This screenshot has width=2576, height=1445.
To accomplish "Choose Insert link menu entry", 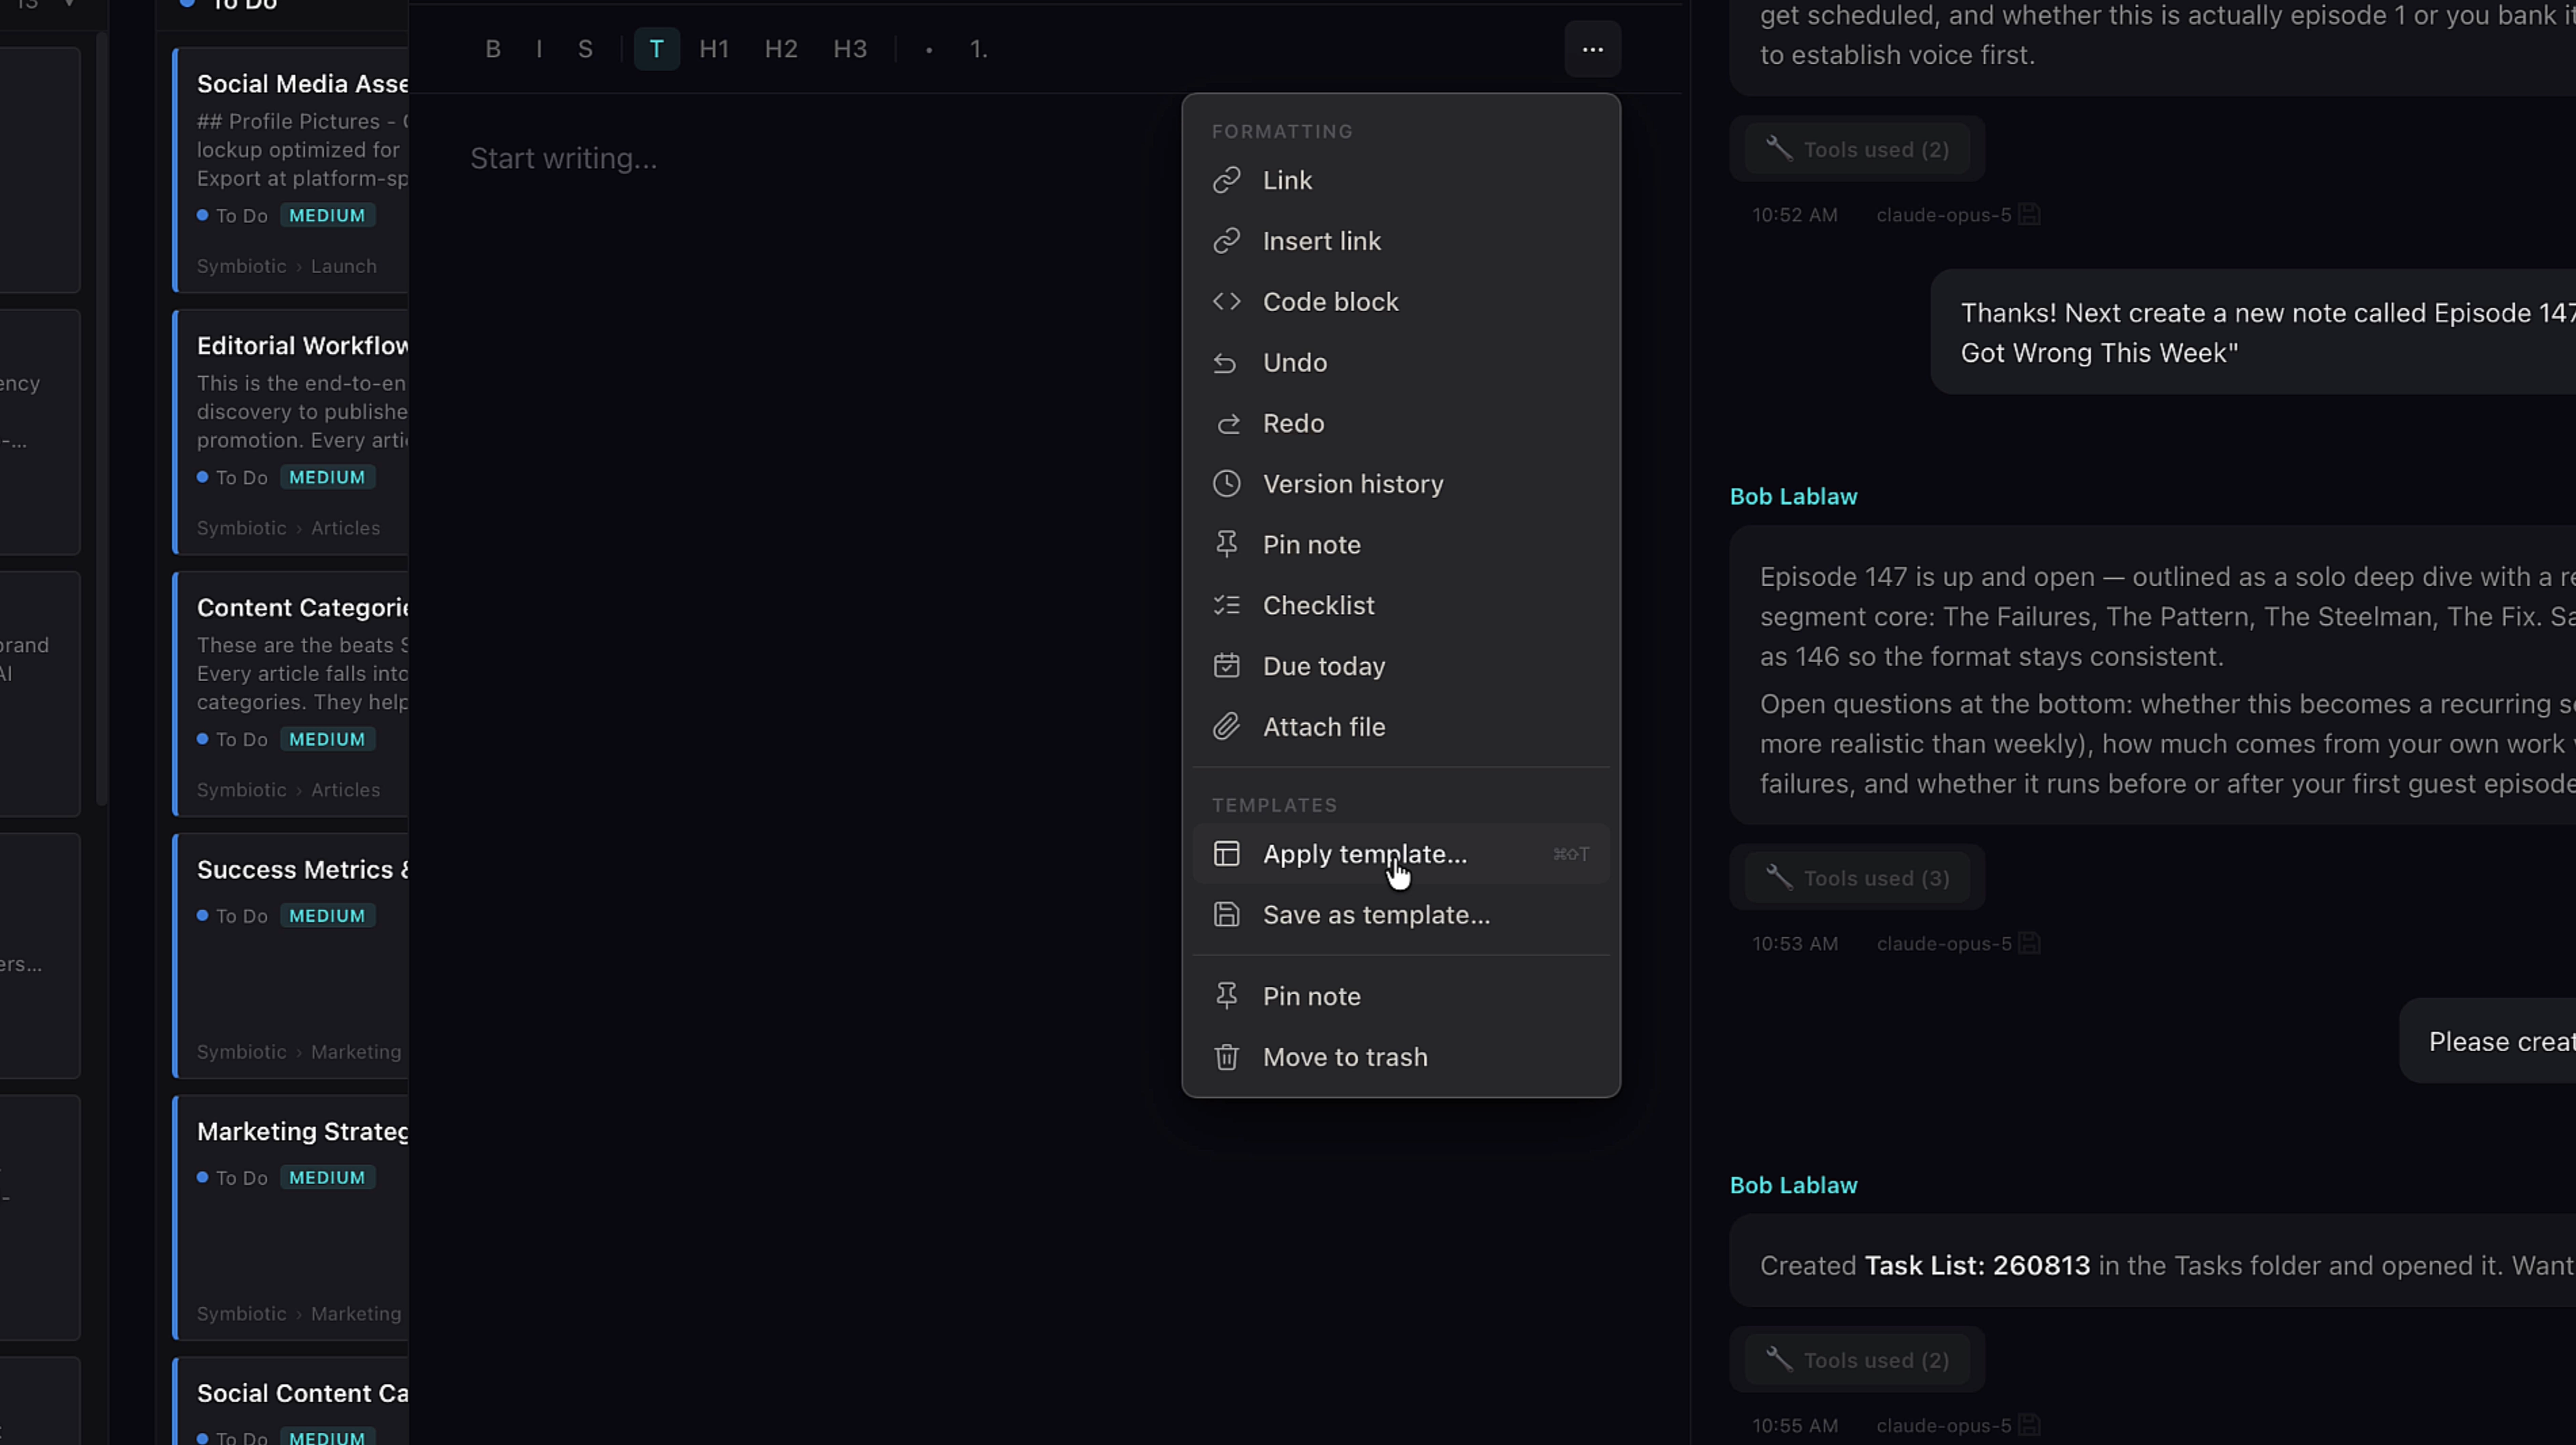I will (1400, 241).
